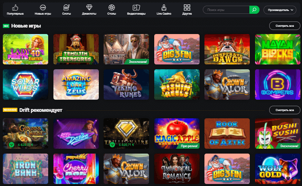Screen dimensions: 302x186
Task: Select the Magic Apple pre-release game
Action: (x=177, y=133)
